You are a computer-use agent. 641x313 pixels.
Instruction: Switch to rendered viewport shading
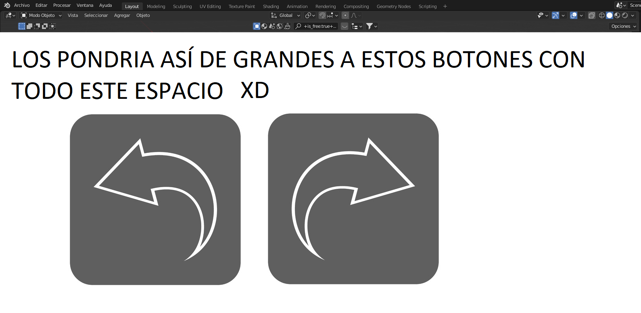pos(625,15)
